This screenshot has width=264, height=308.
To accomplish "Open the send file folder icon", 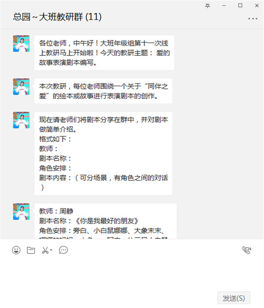I will (x=31, y=250).
